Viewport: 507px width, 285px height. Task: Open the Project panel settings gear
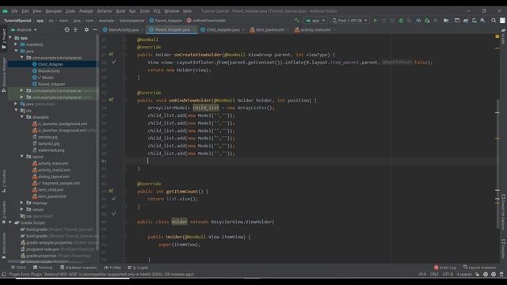coord(86,30)
